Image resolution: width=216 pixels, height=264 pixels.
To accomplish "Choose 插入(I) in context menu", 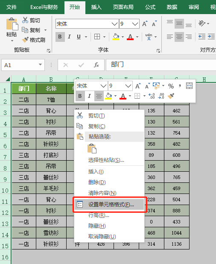I will (109, 172).
